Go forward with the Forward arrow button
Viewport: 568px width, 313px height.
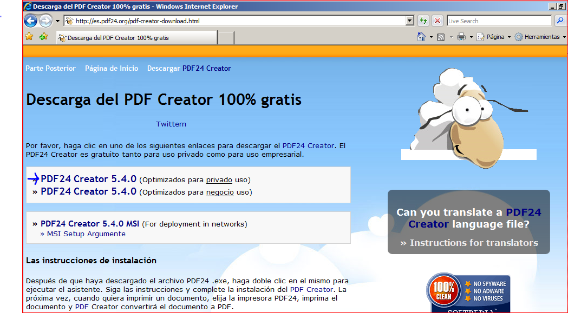(45, 21)
